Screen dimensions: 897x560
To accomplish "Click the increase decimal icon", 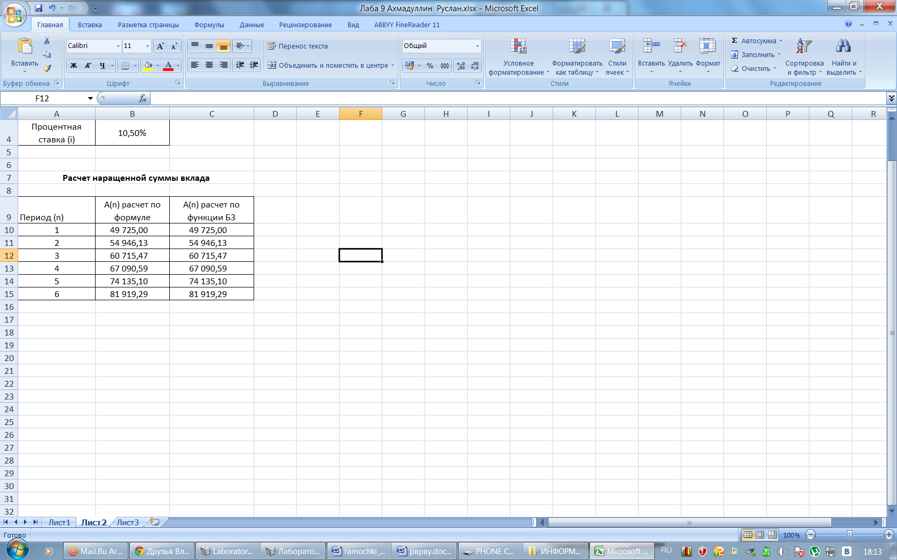I will pyautogui.click(x=461, y=66).
